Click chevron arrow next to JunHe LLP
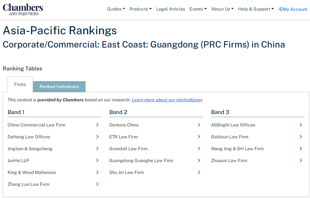Image resolution: width=310 pixels, height=198 pixels. [x=97, y=160]
